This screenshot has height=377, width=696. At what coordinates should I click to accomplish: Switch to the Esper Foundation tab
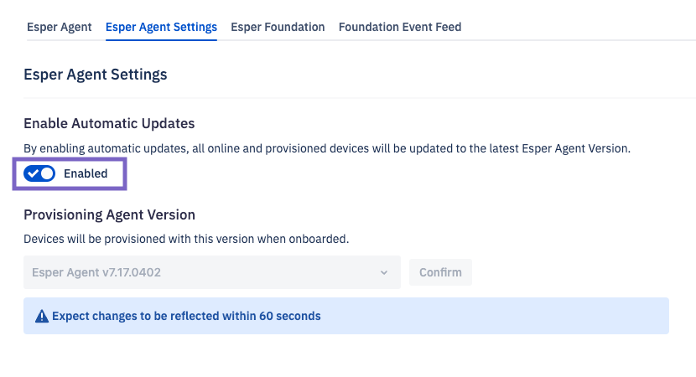[x=278, y=27]
